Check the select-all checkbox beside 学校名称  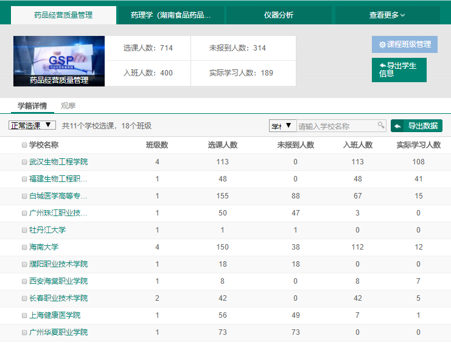pyautogui.click(x=24, y=145)
